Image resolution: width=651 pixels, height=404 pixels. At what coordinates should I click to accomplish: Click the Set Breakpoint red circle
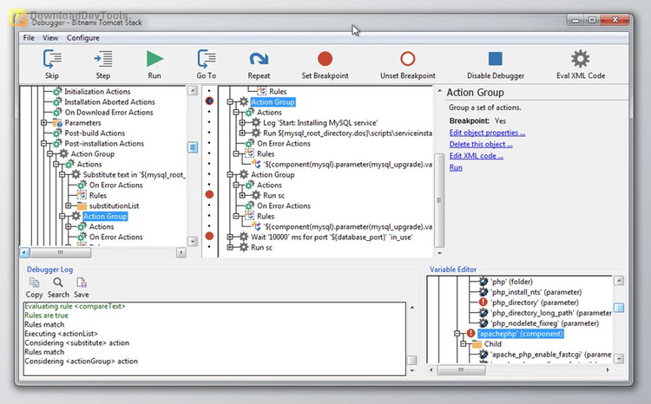click(325, 59)
